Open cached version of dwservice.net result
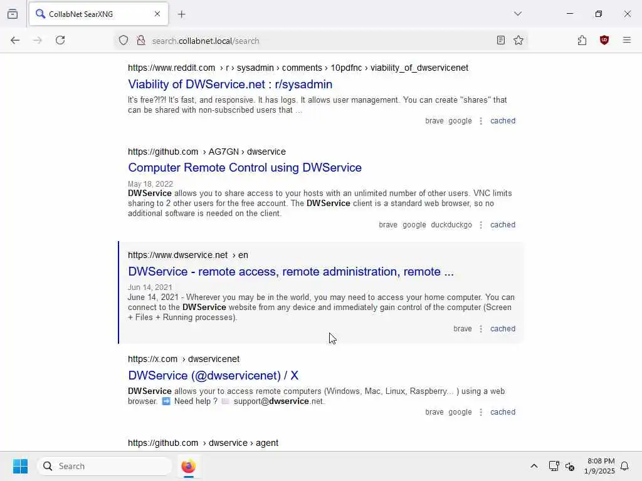The image size is (642, 481). point(503,328)
